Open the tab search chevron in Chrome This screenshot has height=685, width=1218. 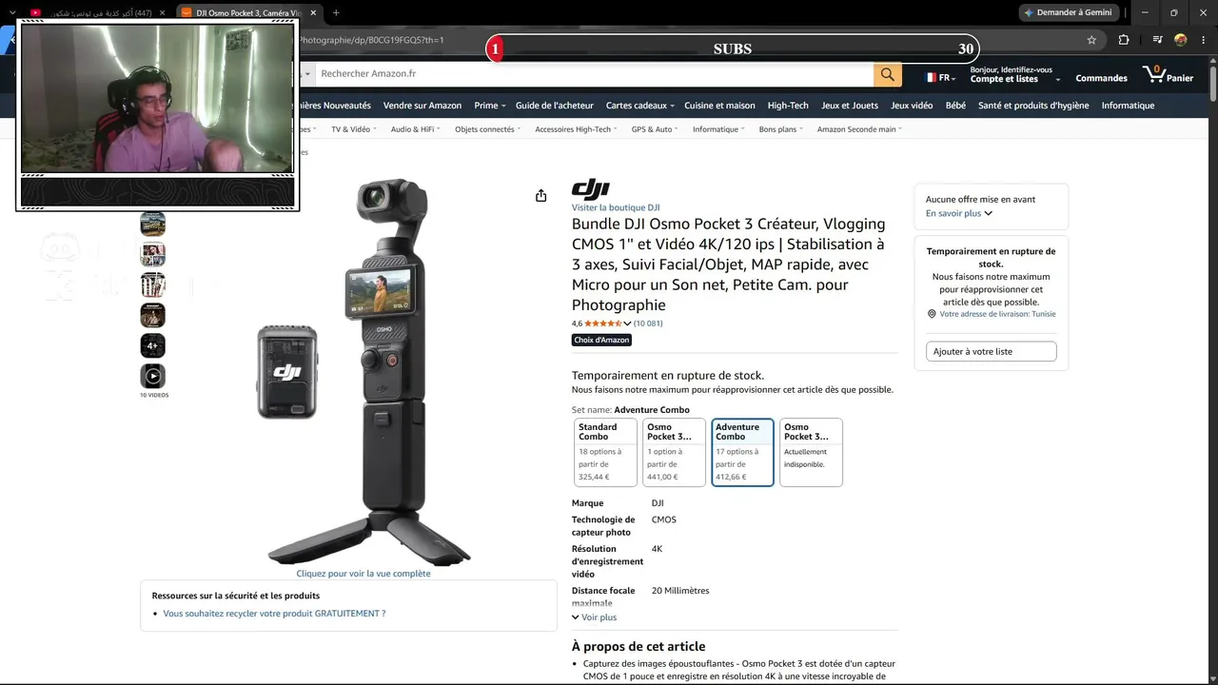click(12, 12)
